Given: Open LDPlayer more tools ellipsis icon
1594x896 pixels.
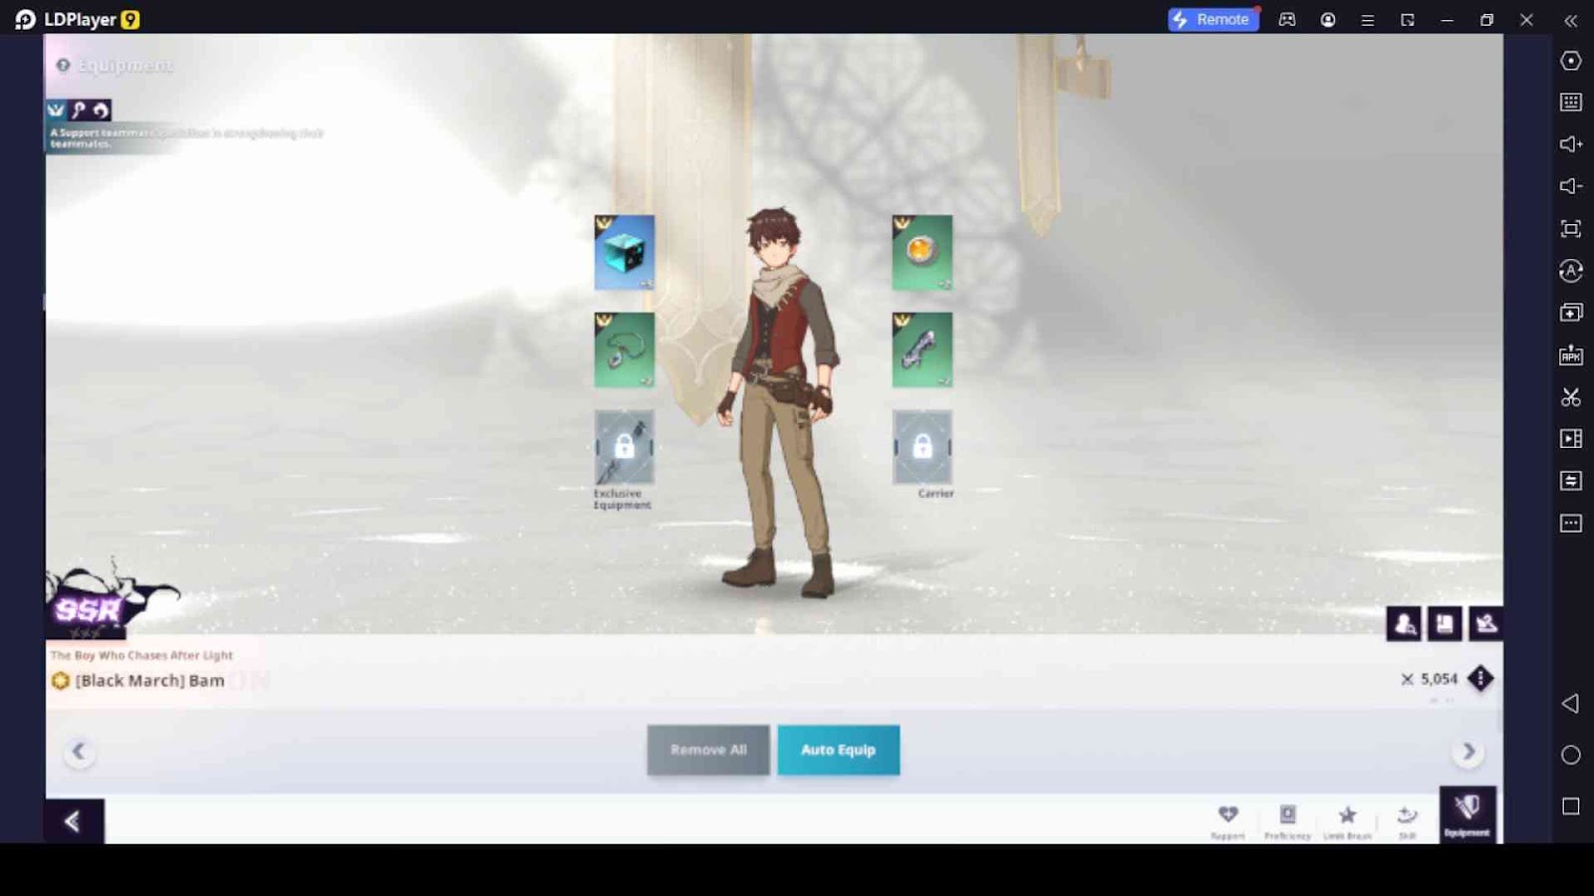Looking at the screenshot, I should pyautogui.click(x=1571, y=524).
